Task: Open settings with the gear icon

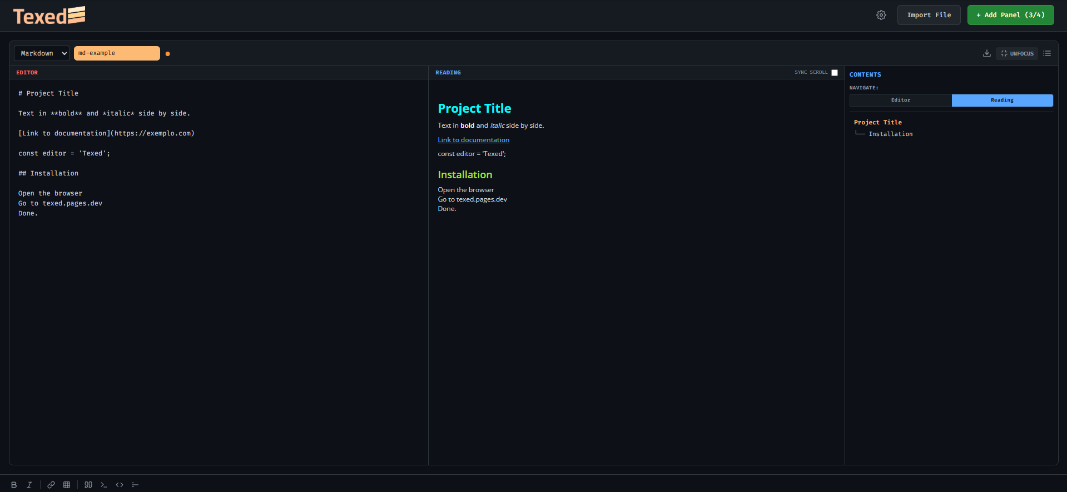Action: pyautogui.click(x=881, y=15)
